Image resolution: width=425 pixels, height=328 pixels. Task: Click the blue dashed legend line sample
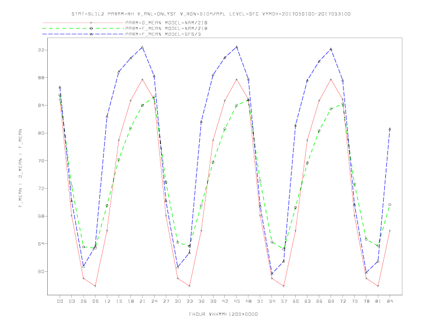[83, 34]
